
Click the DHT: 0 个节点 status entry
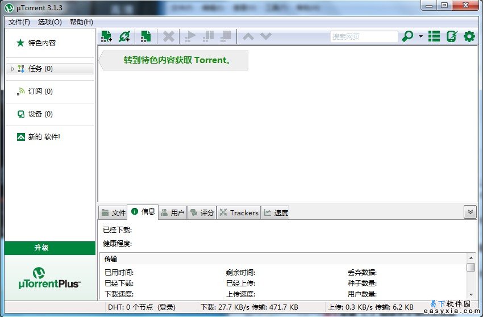pyautogui.click(x=141, y=307)
